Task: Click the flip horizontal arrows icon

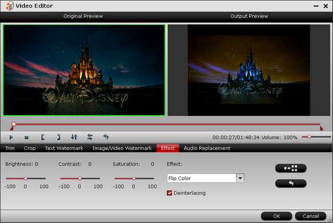Action: (x=90, y=137)
